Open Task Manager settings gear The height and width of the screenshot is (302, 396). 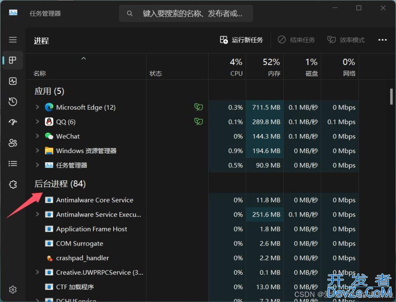coord(13,290)
